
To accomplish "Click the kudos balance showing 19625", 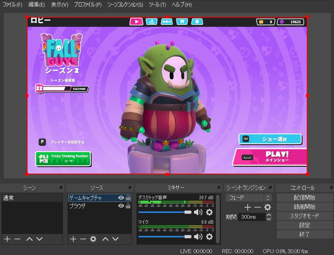I will coord(291,22).
